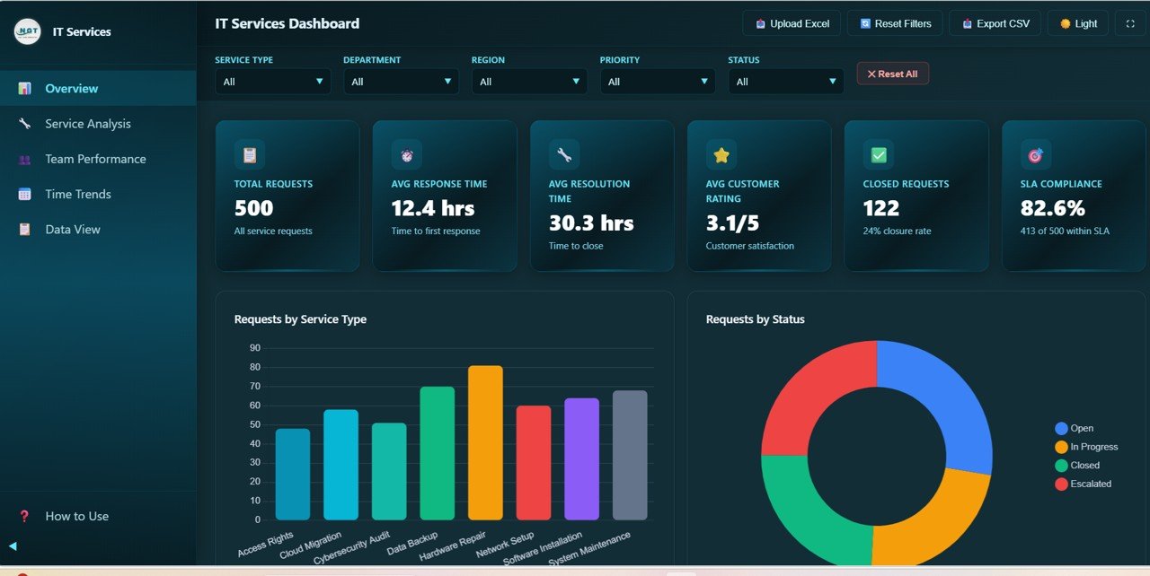Toggle the Closed Requests checkmark icon
1150x576 pixels.
click(x=878, y=153)
